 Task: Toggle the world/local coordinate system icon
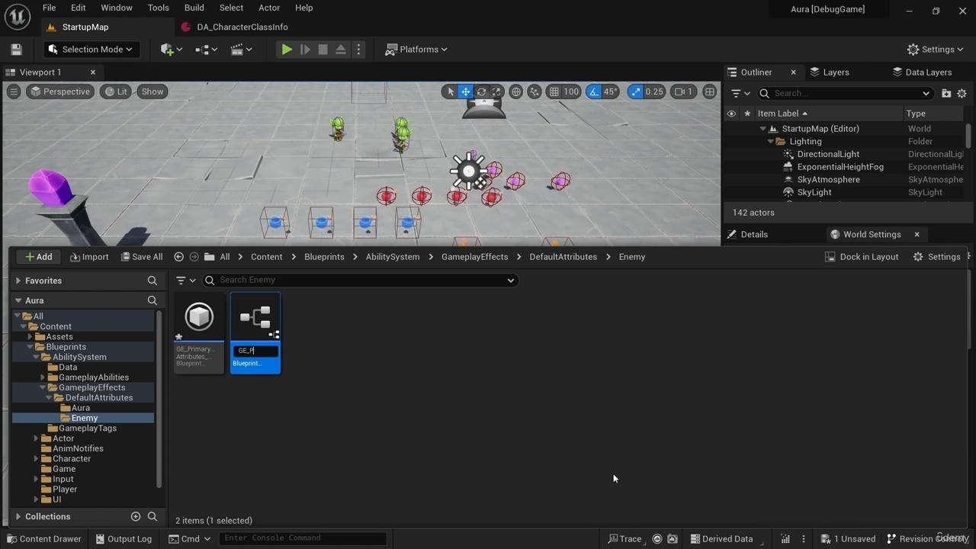click(516, 91)
